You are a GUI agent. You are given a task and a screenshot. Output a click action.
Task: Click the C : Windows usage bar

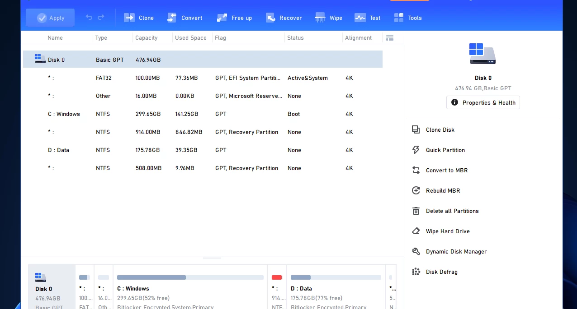(190, 277)
